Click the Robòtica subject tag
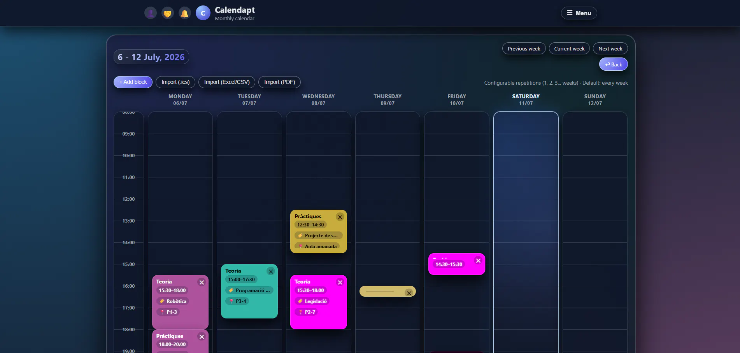Image resolution: width=740 pixels, height=353 pixels. pyautogui.click(x=173, y=301)
